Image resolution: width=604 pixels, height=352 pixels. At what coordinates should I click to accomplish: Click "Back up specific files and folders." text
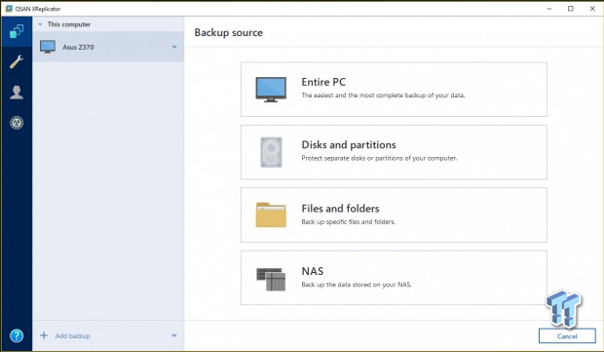click(x=348, y=221)
